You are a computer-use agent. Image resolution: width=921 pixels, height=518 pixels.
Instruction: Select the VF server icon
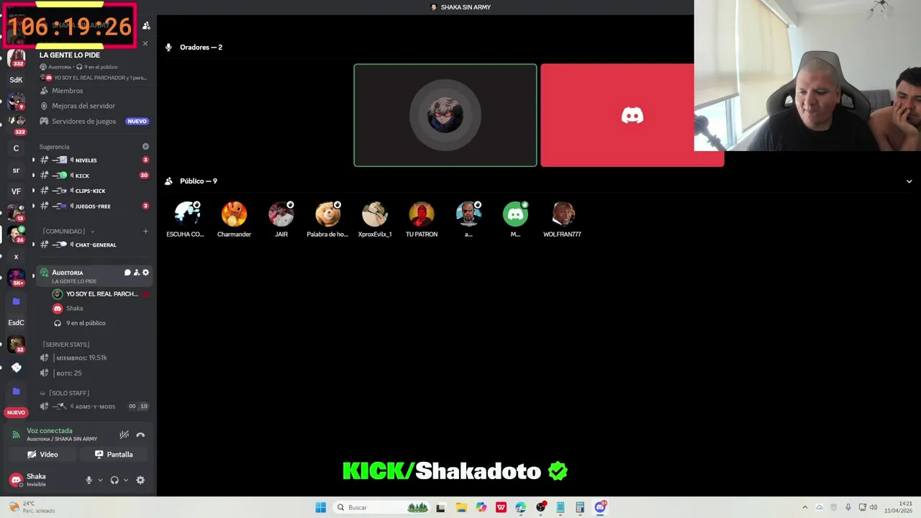16,191
